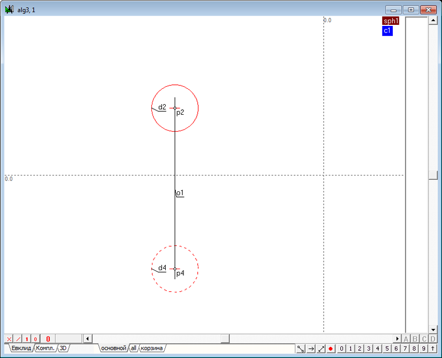The height and width of the screenshot is (358, 442).
Task: Click the red dot point tool
Action: (x=331, y=349)
